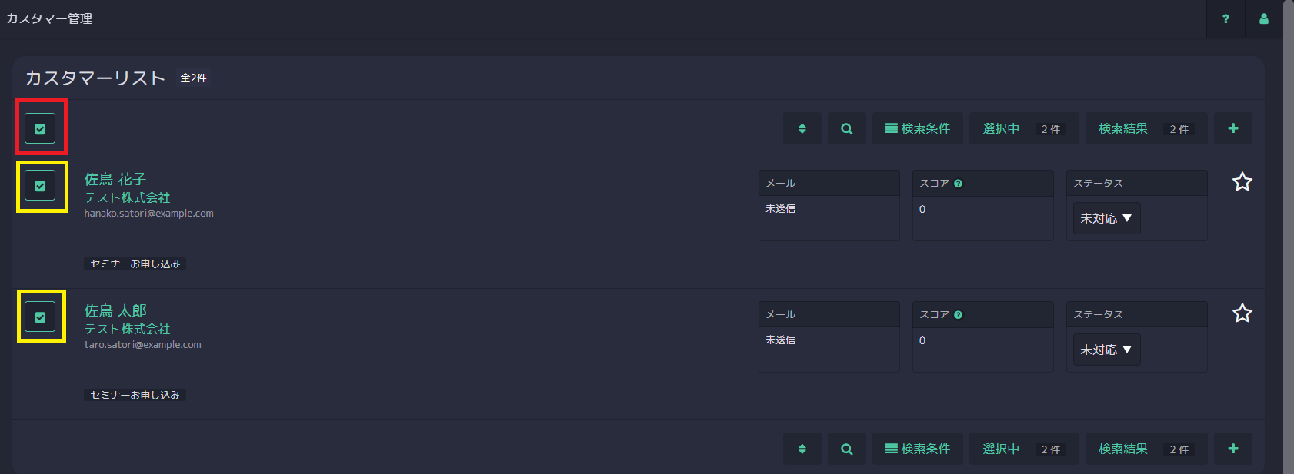Star the 佐島 花子 customer
Viewport: 1294px width, 474px height.
(x=1242, y=182)
